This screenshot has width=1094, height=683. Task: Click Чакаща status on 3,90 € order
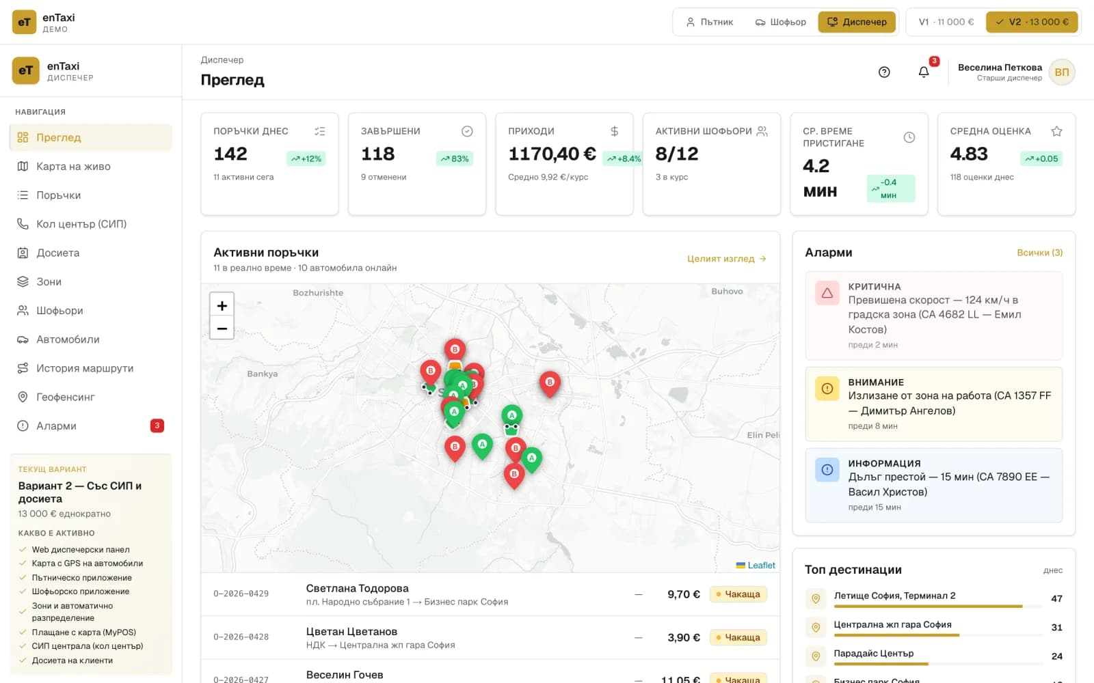pyautogui.click(x=738, y=637)
